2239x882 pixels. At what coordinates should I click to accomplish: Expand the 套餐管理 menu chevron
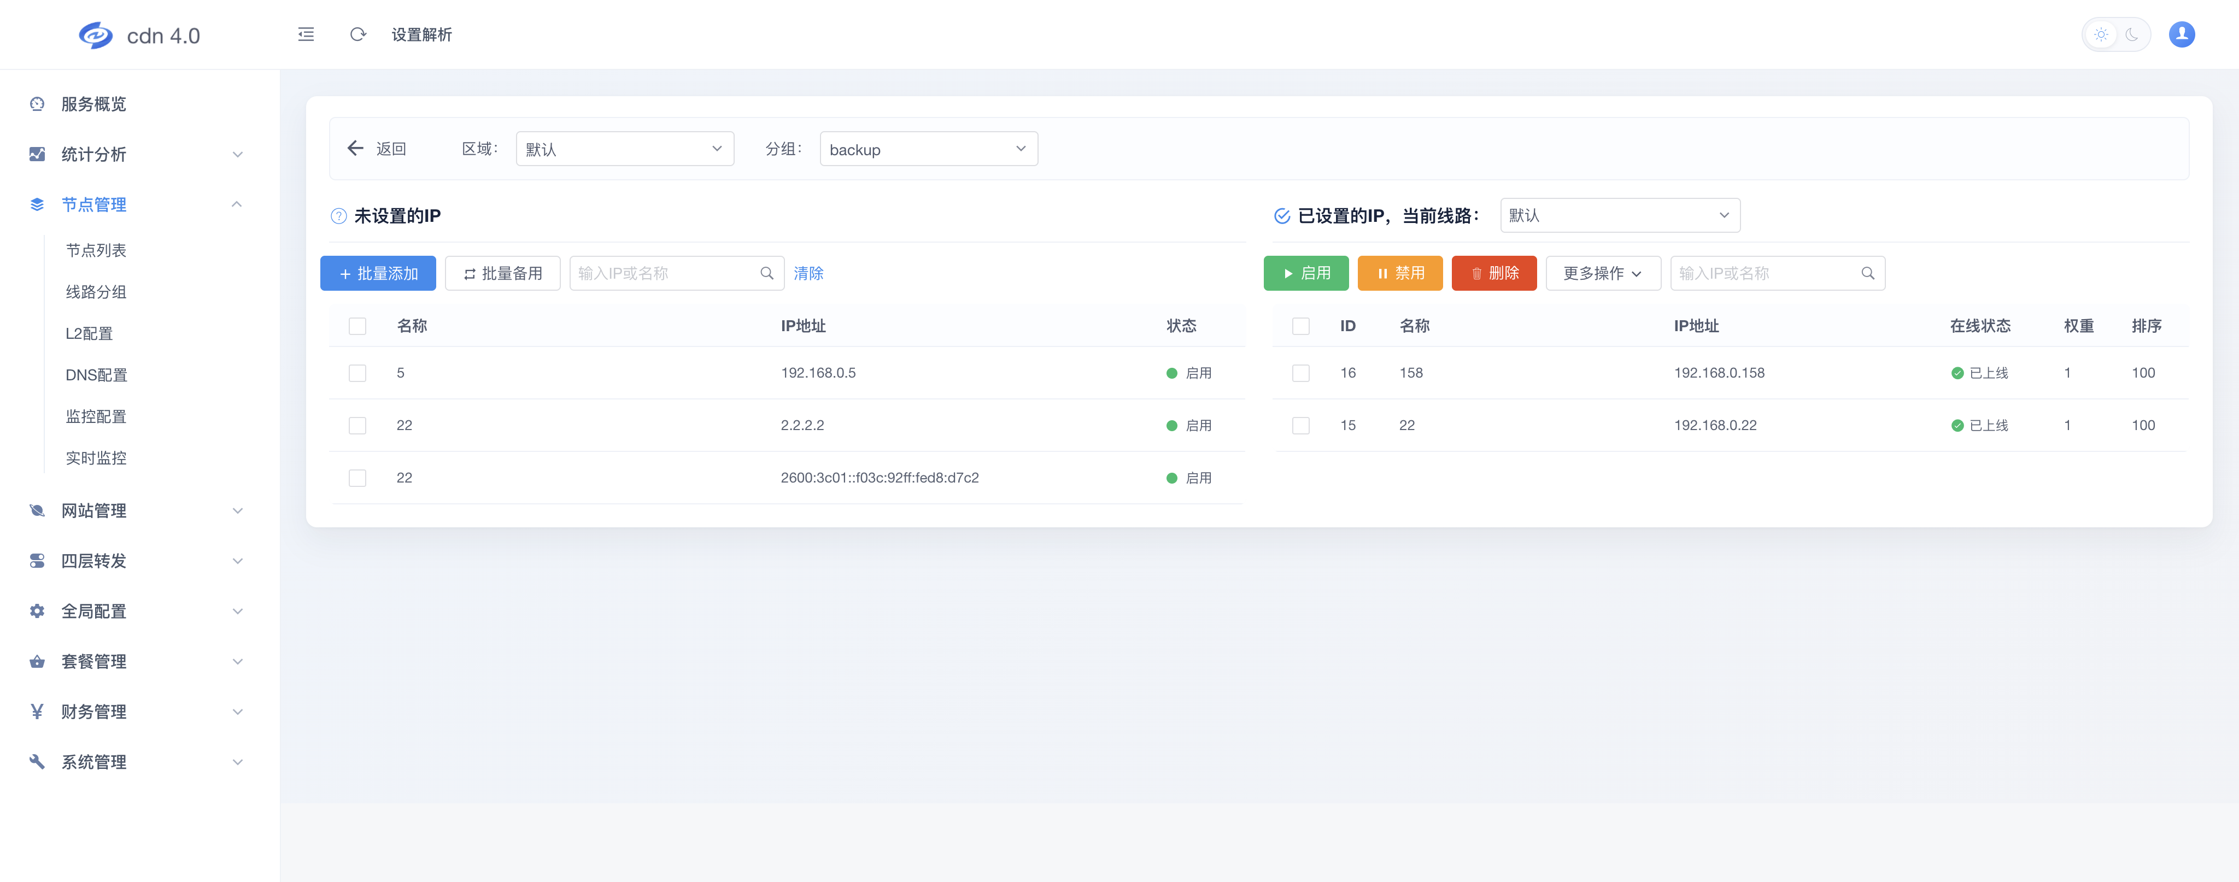click(x=237, y=662)
